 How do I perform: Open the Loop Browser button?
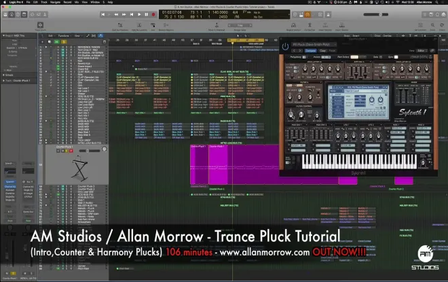point(437,14)
